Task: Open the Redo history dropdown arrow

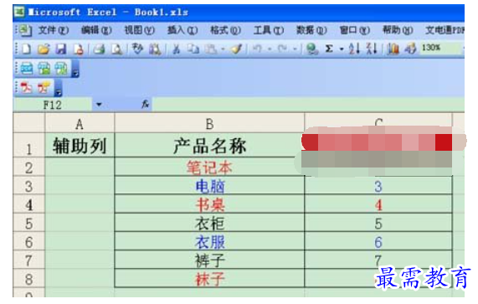Action: pyautogui.click(x=295, y=49)
